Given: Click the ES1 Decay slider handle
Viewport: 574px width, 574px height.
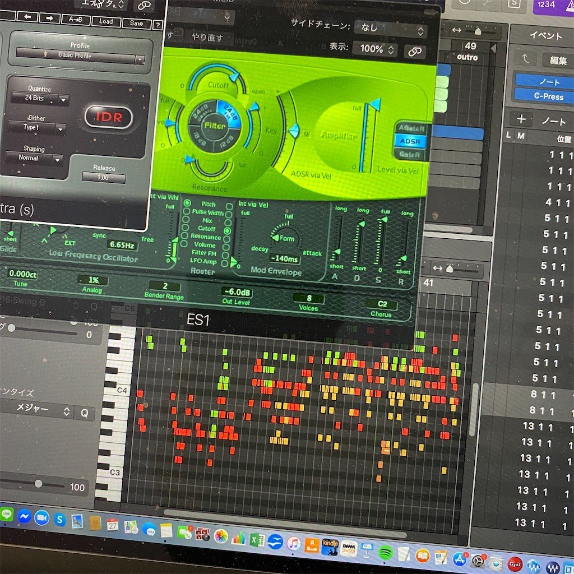Looking at the screenshot, I should point(362,224).
